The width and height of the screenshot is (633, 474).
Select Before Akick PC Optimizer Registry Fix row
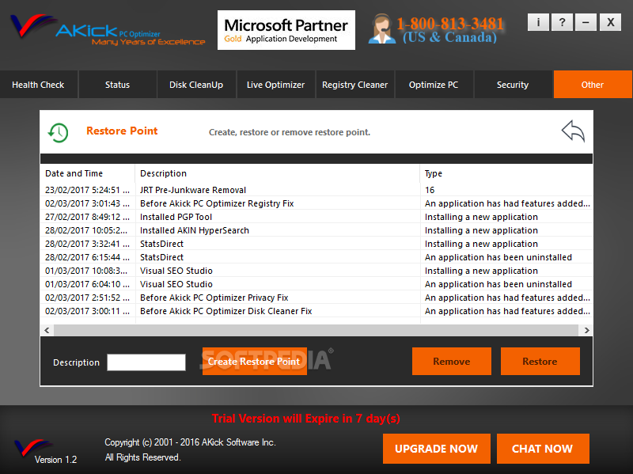click(316, 203)
